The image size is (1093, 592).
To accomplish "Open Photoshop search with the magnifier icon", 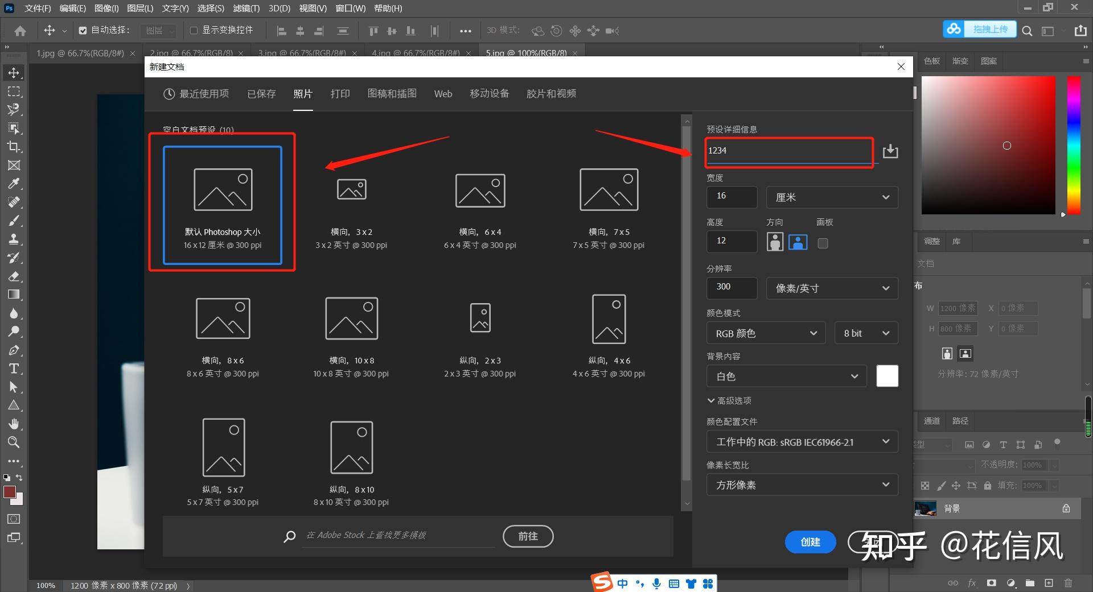I will point(1028,31).
